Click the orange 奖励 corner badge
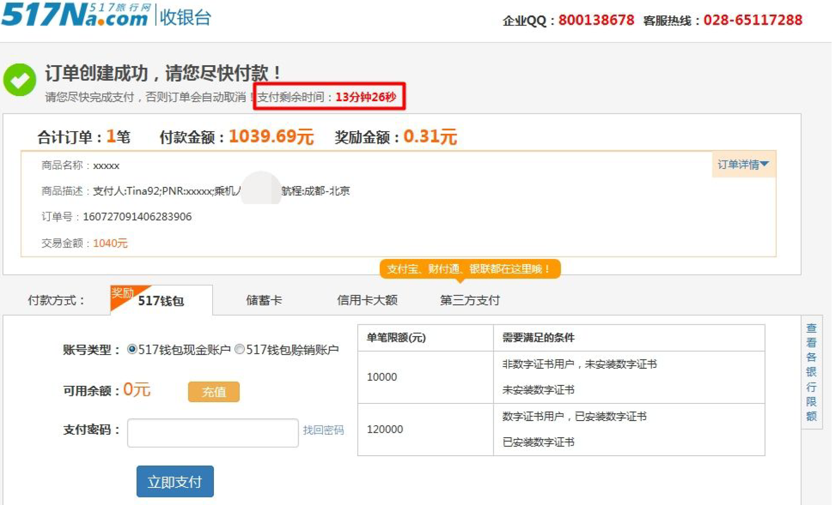 [x=122, y=293]
